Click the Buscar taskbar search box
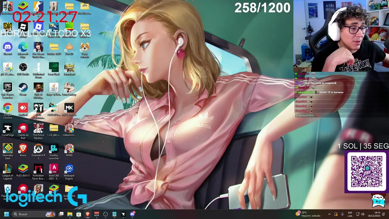Screen dimensions: 389x219 pyautogui.click(x=34, y=214)
